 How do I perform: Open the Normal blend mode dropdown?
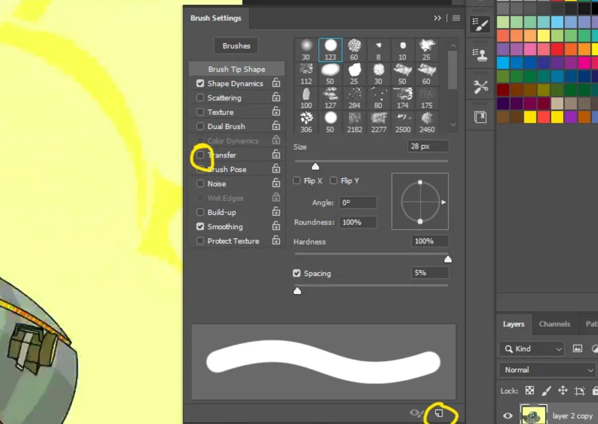548,370
